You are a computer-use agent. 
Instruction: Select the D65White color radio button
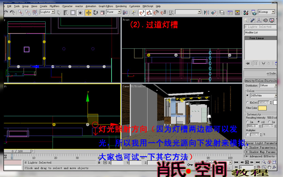(248, 96)
